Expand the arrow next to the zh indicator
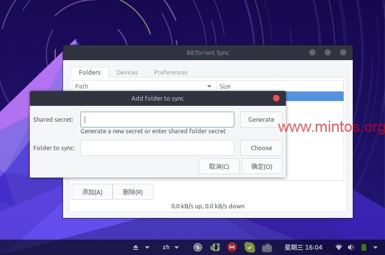This screenshot has height=255, width=385. [177, 247]
